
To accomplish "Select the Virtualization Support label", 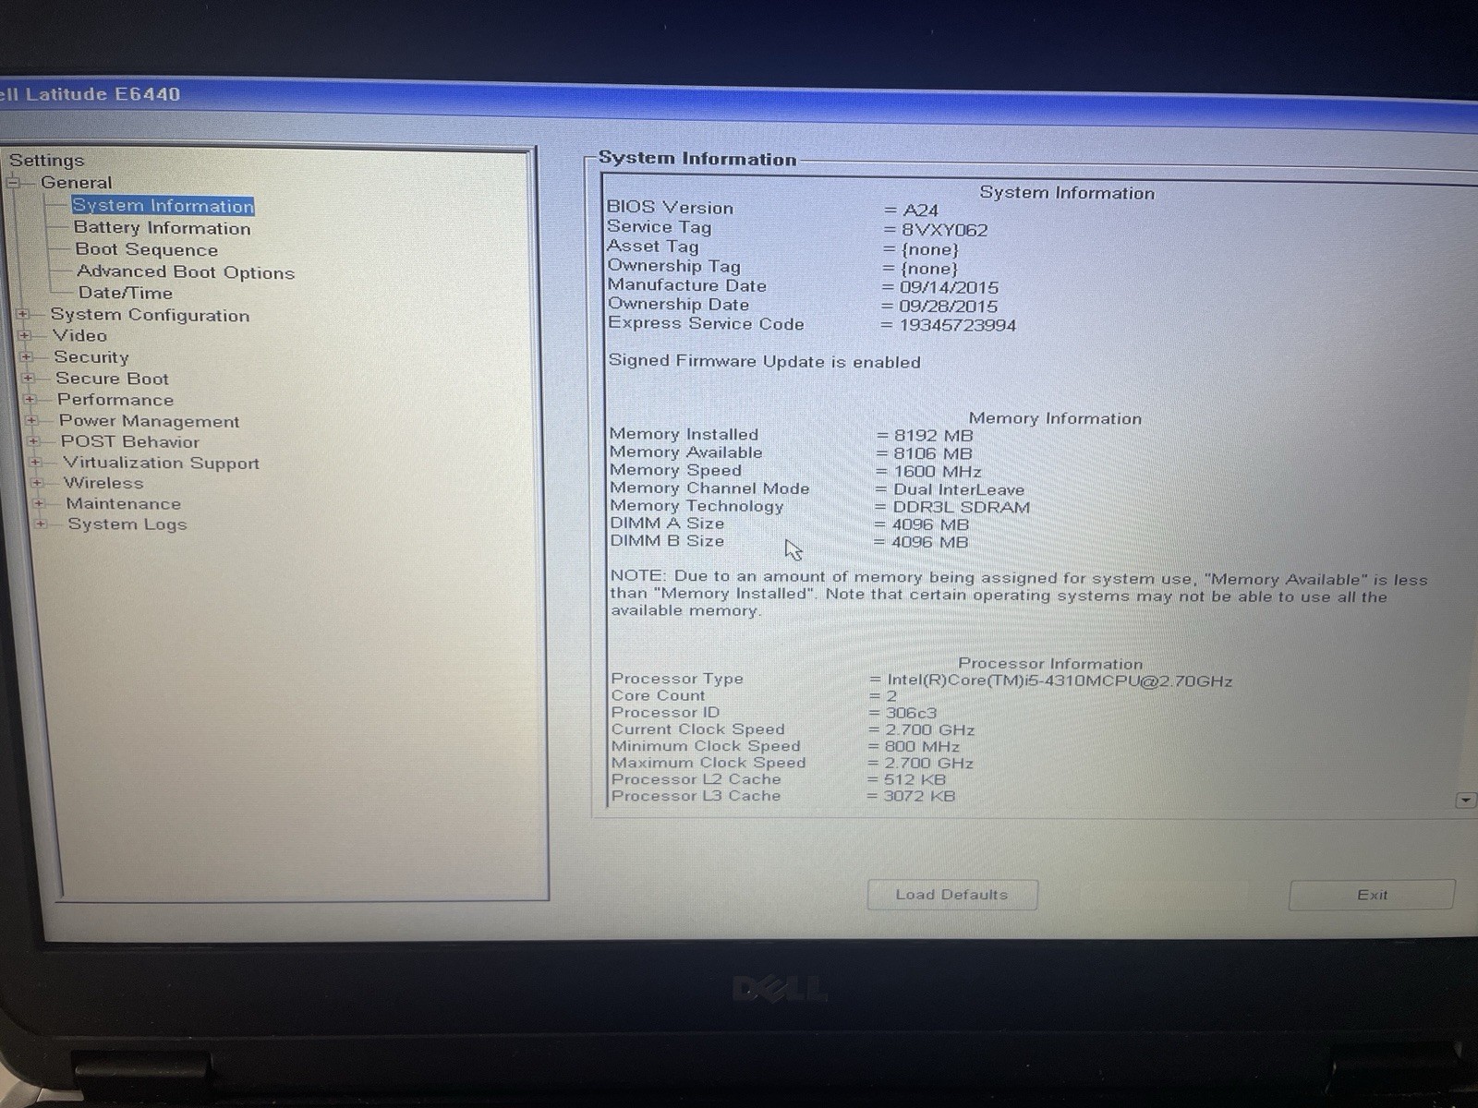I will pyautogui.click(x=161, y=463).
